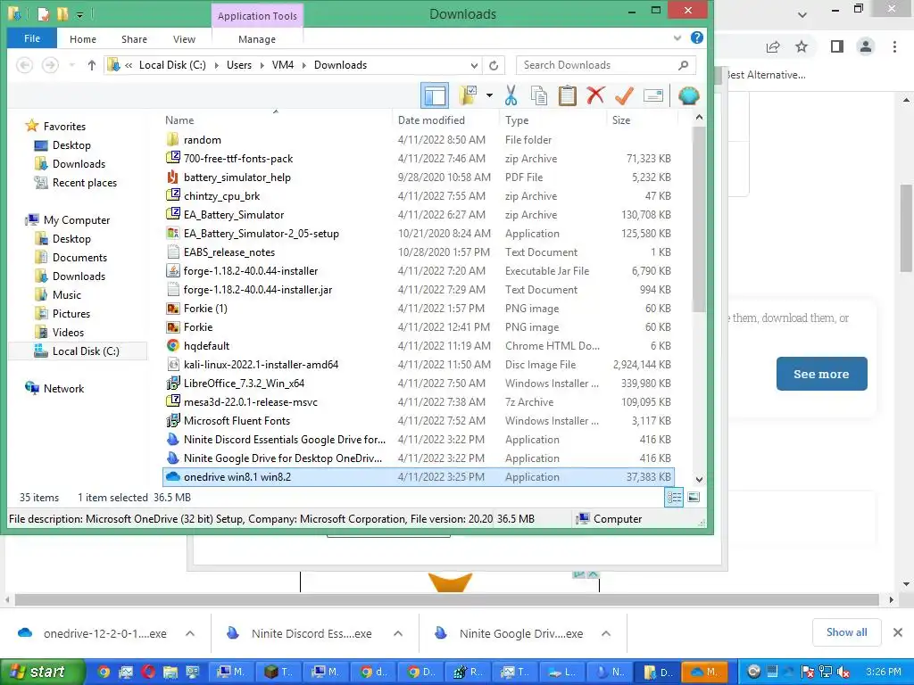The width and height of the screenshot is (914, 685).
Task: Open options arrow for onedrive-12-2-0-1 download
Action: (x=189, y=633)
